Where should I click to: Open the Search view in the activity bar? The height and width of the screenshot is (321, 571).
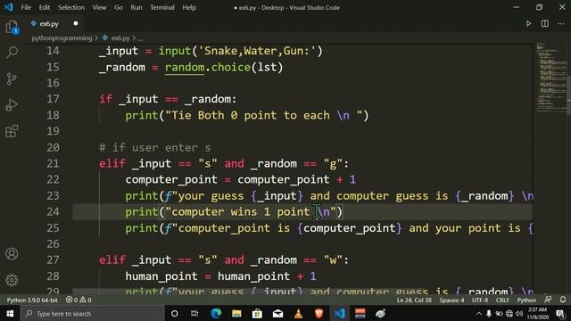pos(12,53)
